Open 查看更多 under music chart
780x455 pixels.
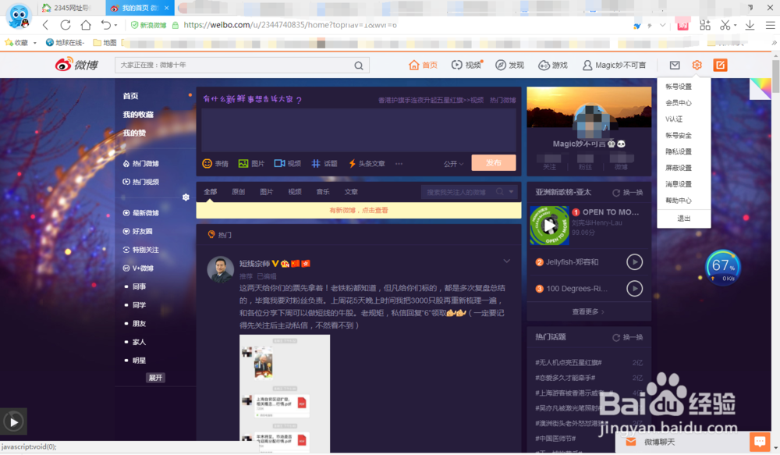tap(588, 311)
